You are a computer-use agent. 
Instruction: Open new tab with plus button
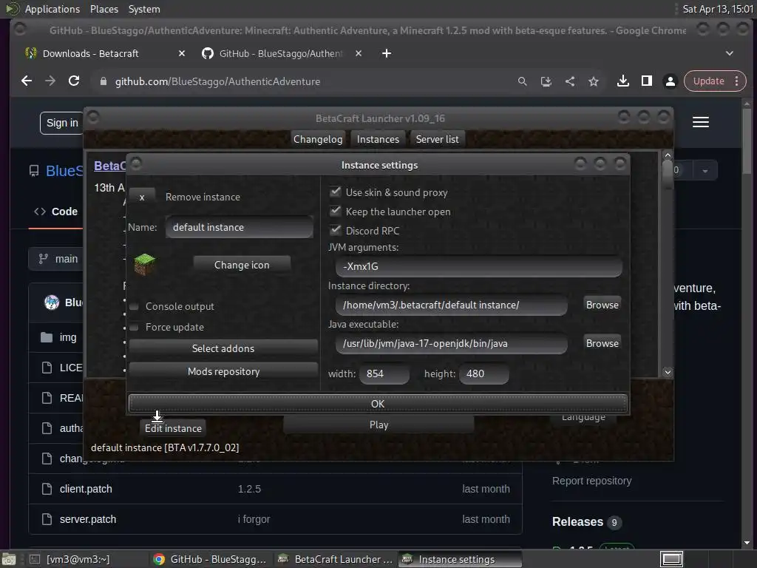point(386,53)
